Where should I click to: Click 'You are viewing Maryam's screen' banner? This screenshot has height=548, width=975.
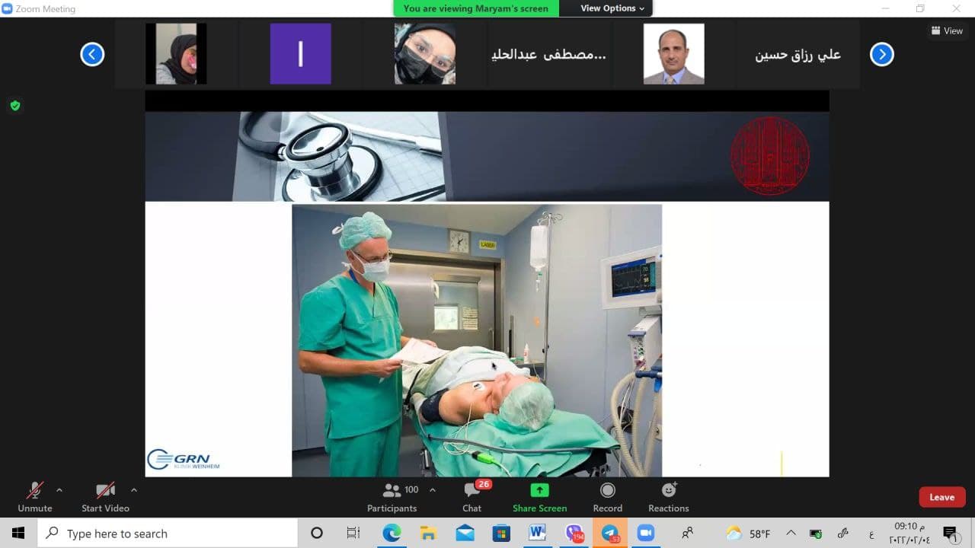(x=475, y=8)
